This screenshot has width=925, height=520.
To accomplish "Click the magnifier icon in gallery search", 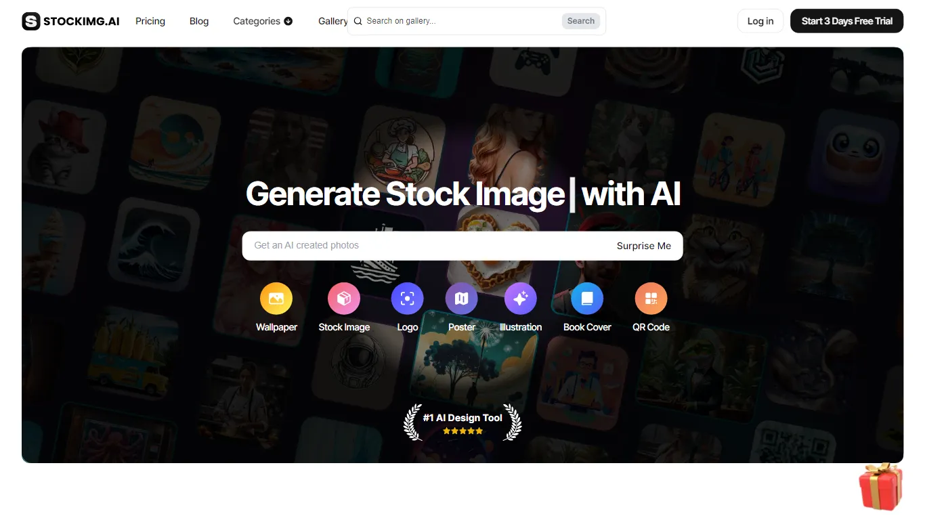I will 358,21.
